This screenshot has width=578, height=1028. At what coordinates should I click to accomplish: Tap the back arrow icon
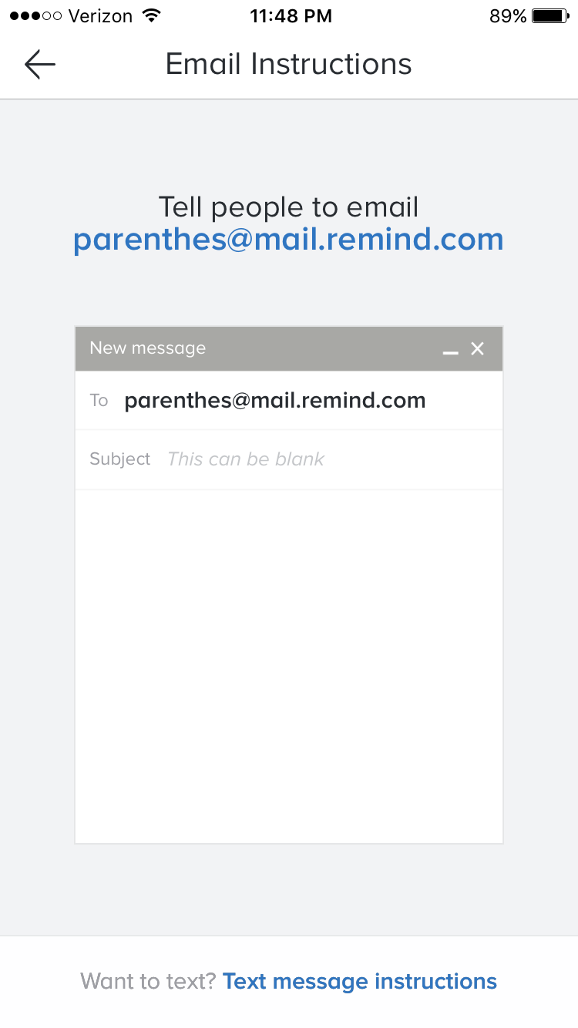(x=40, y=65)
